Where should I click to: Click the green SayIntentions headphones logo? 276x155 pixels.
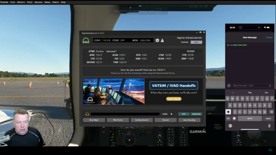pos(86,41)
